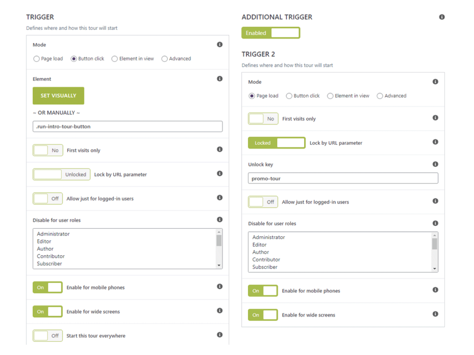This screenshot has width=474, height=355.
Task: Select Administrator in first user roles list
Action: click(x=53, y=234)
